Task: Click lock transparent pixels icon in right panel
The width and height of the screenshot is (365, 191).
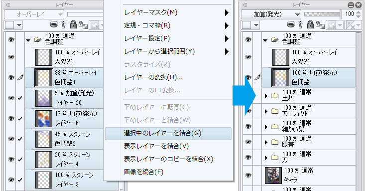Action: [x=321, y=25]
